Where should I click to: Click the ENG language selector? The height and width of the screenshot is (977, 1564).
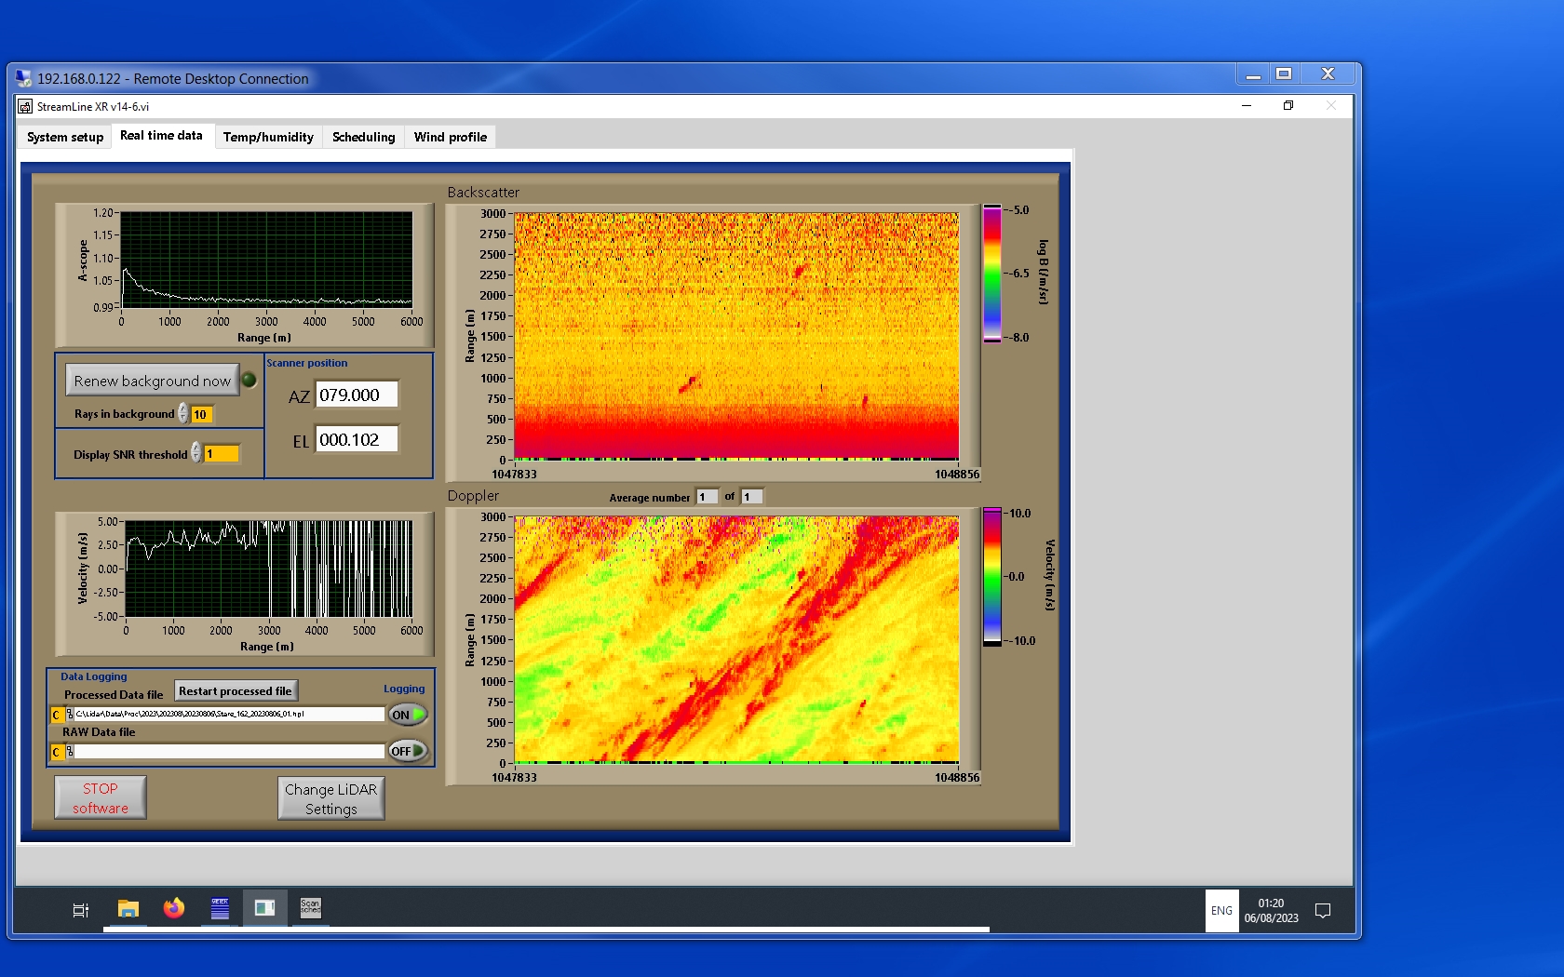pos(1221,911)
